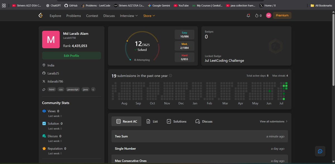Click the html skill tag

click(x=52, y=90)
